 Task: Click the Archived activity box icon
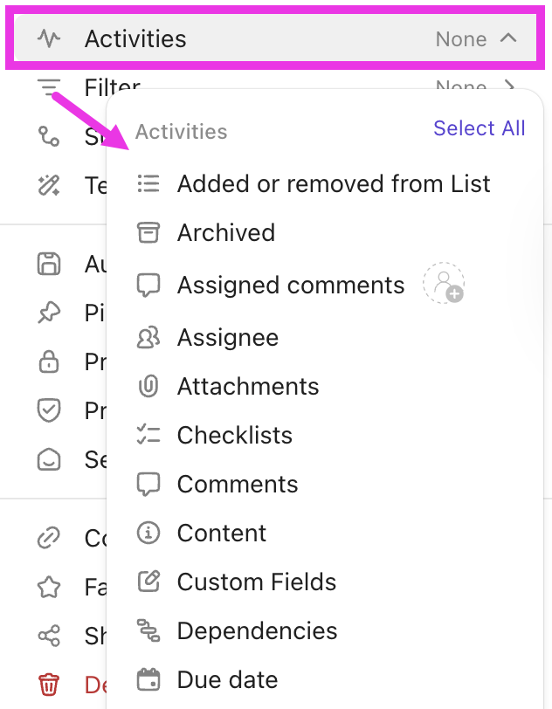pos(148,232)
